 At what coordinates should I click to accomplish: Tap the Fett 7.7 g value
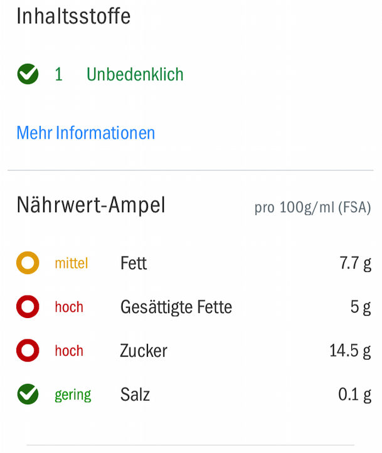(356, 263)
